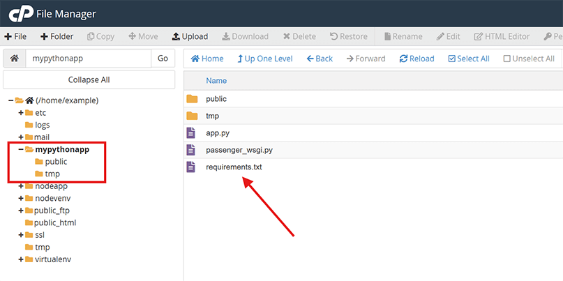
Task: Click the requirements.txt file icon
Action: pyautogui.click(x=191, y=167)
